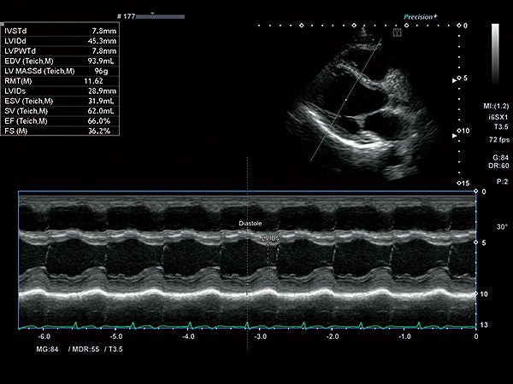The width and height of the screenshot is (513, 384).
Task: Select the LV MASSd (Teich,M) 96g row
Action: pyautogui.click(x=60, y=71)
